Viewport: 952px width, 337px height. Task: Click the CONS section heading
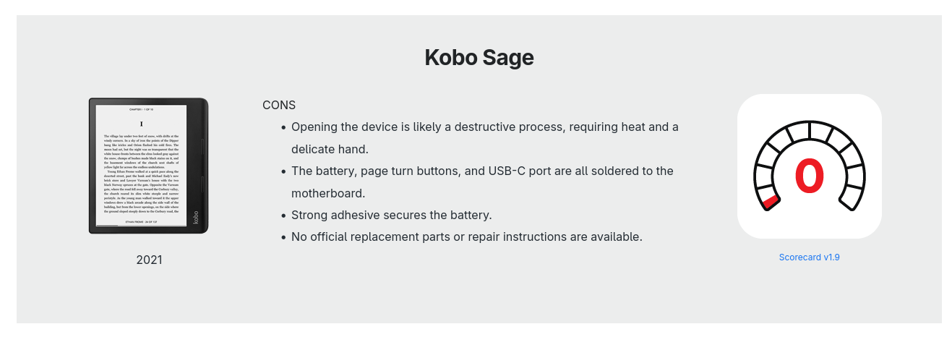279,105
